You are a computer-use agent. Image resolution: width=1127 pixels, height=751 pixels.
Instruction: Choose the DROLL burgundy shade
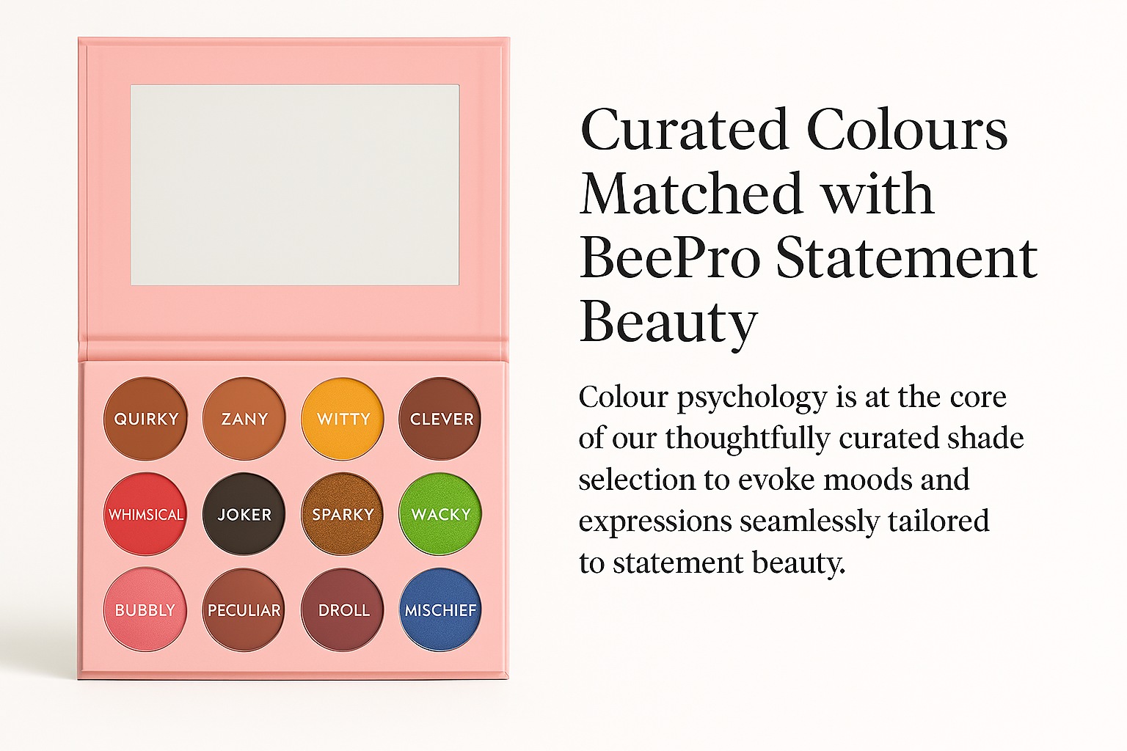pos(343,609)
